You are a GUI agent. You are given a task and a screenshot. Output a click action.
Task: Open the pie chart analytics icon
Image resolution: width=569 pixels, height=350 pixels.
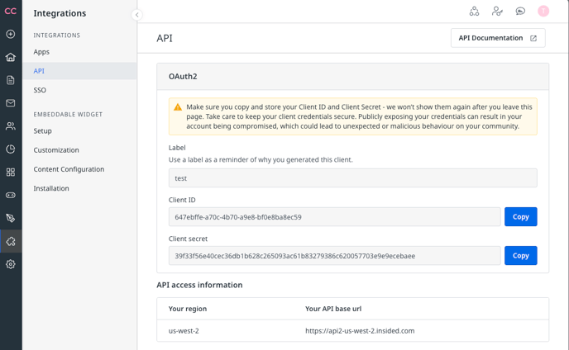click(x=11, y=149)
